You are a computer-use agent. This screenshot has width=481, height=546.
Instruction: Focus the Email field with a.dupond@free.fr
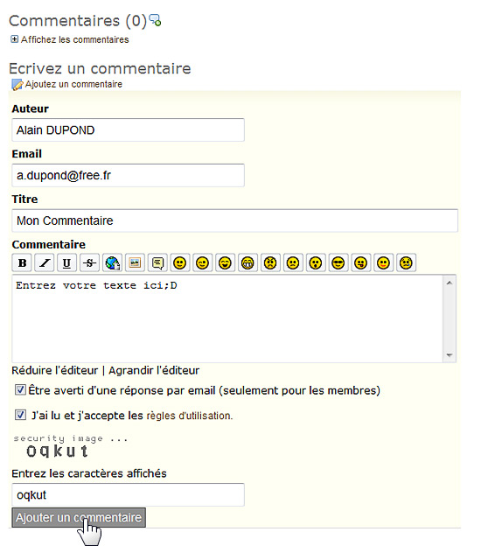[x=128, y=175]
